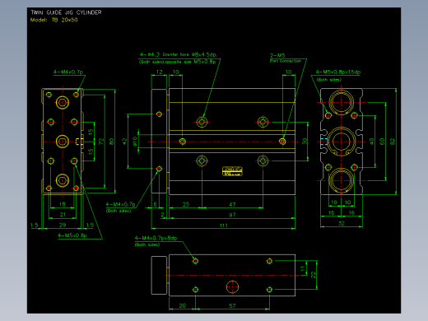428x321 pixels.
Task: Select the 42 dimension beside the end plate
Action: (x=125, y=142)
